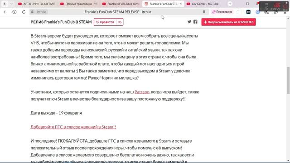
Task: Close the Frankie's FunClub STEAM tab
Action: [181, 4]
